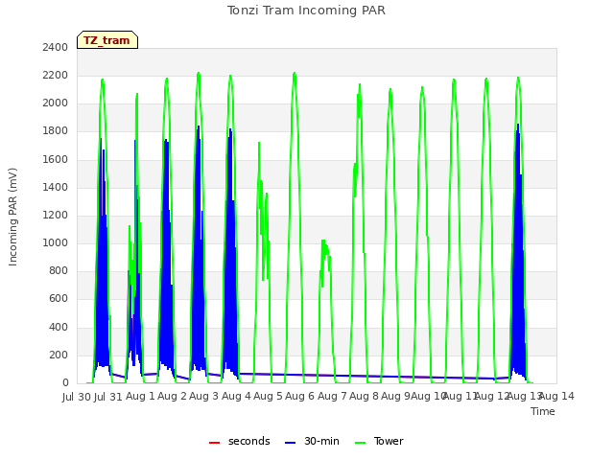614x460 pixels.
Task: Click the blue 30-min peak on Aug 13
Action: pos(518,126)
